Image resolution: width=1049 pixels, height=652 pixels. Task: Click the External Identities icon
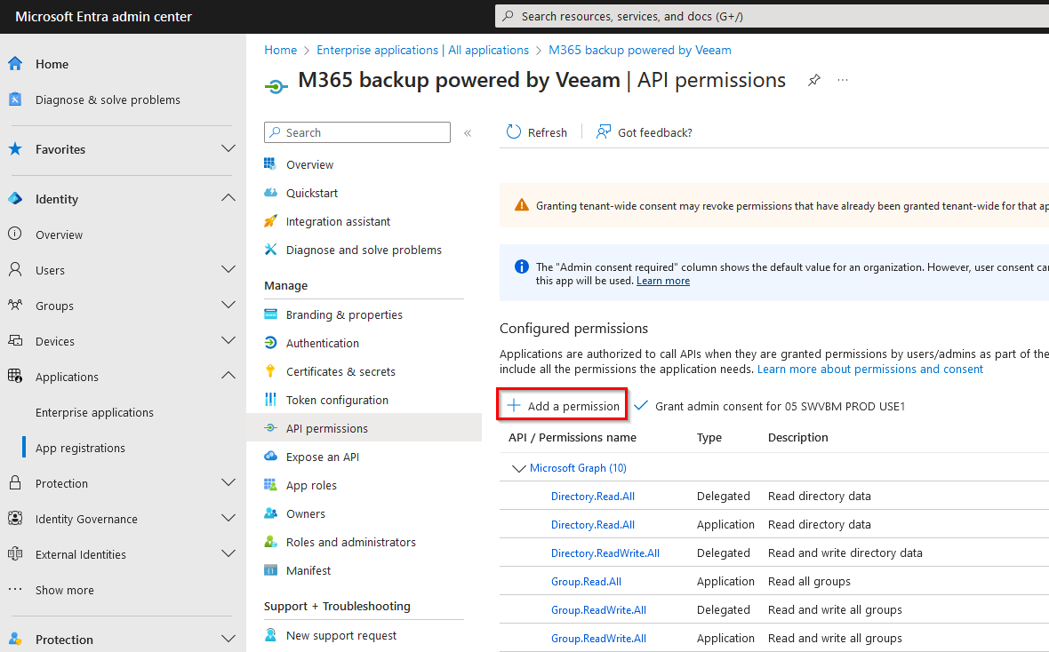click(x=15, y=553)
